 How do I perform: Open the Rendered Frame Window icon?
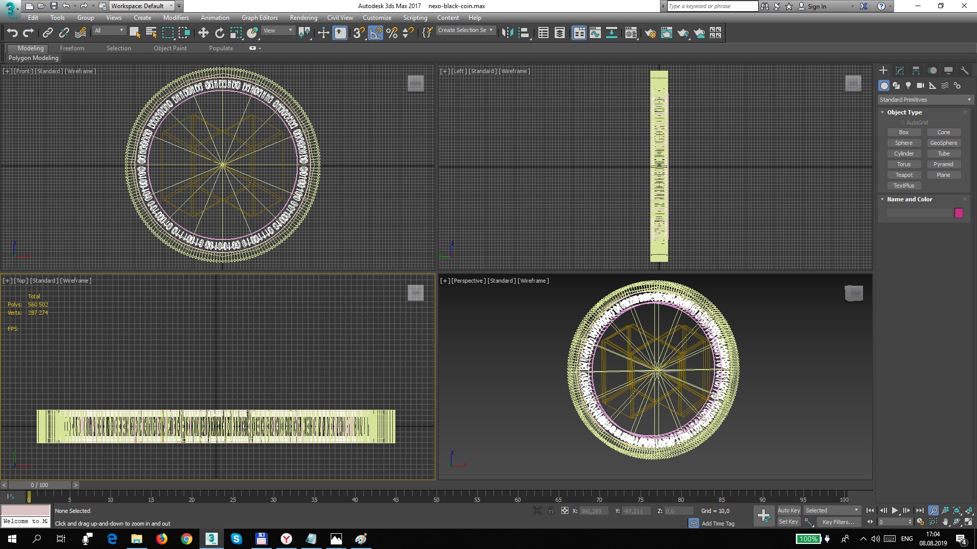pyautogui.click(x=666, y=33)
